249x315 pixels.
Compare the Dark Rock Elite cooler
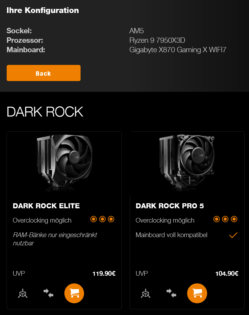[49, 293]
